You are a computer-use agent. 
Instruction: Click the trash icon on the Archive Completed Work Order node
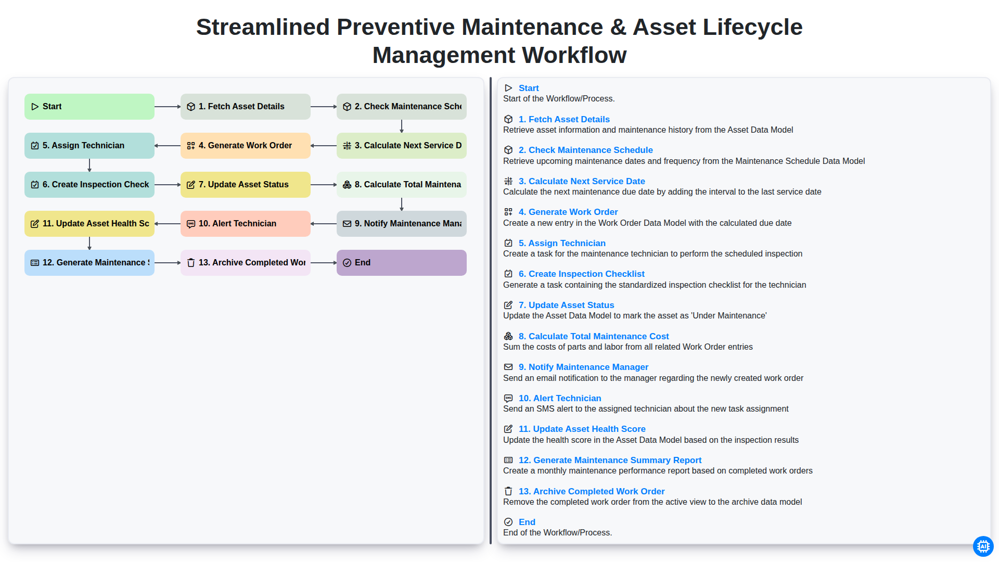click(x=191, y=263)
